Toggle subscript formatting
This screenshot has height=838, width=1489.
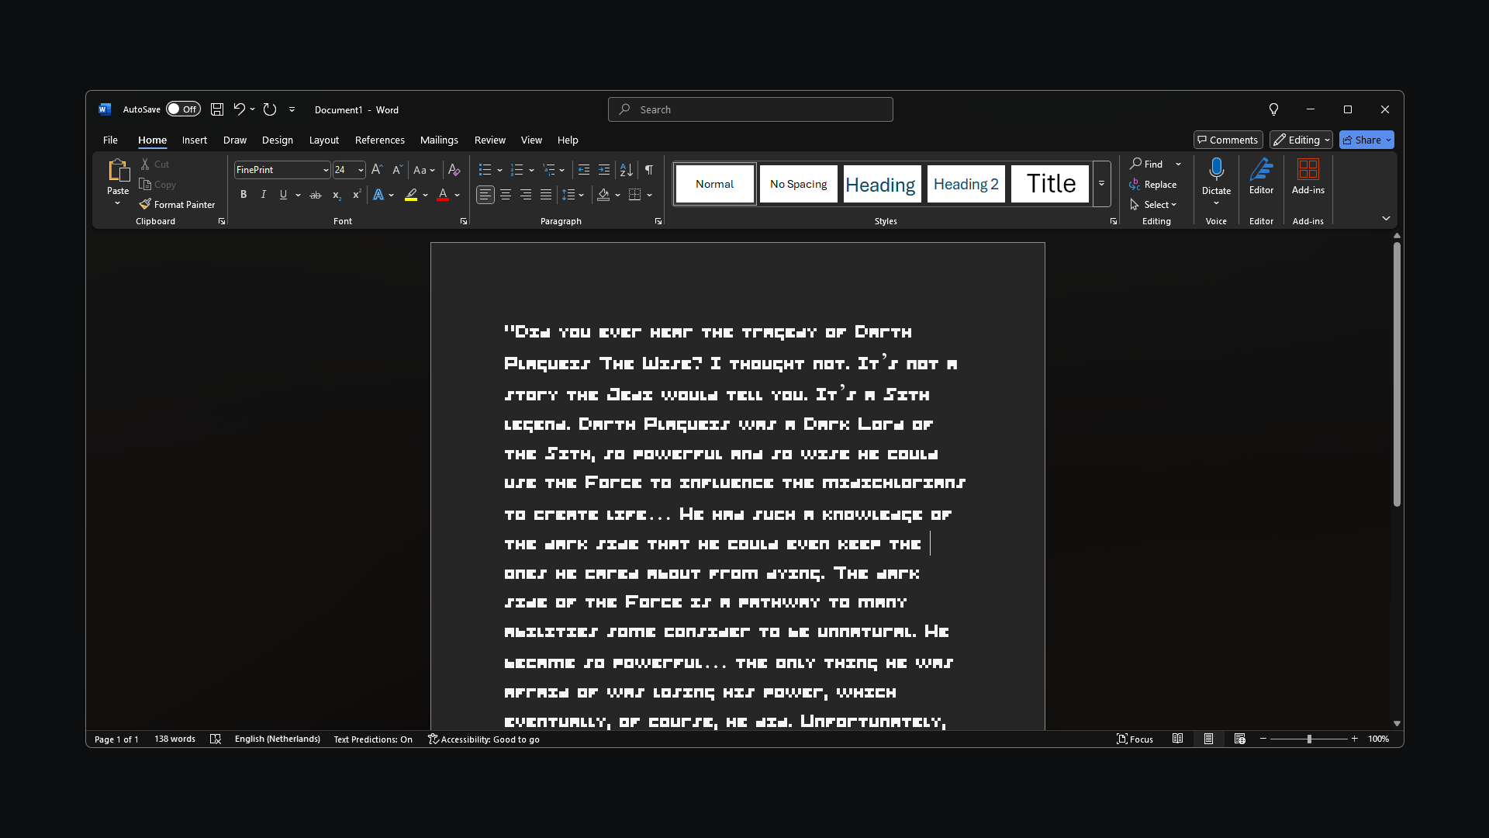point(336,195)
